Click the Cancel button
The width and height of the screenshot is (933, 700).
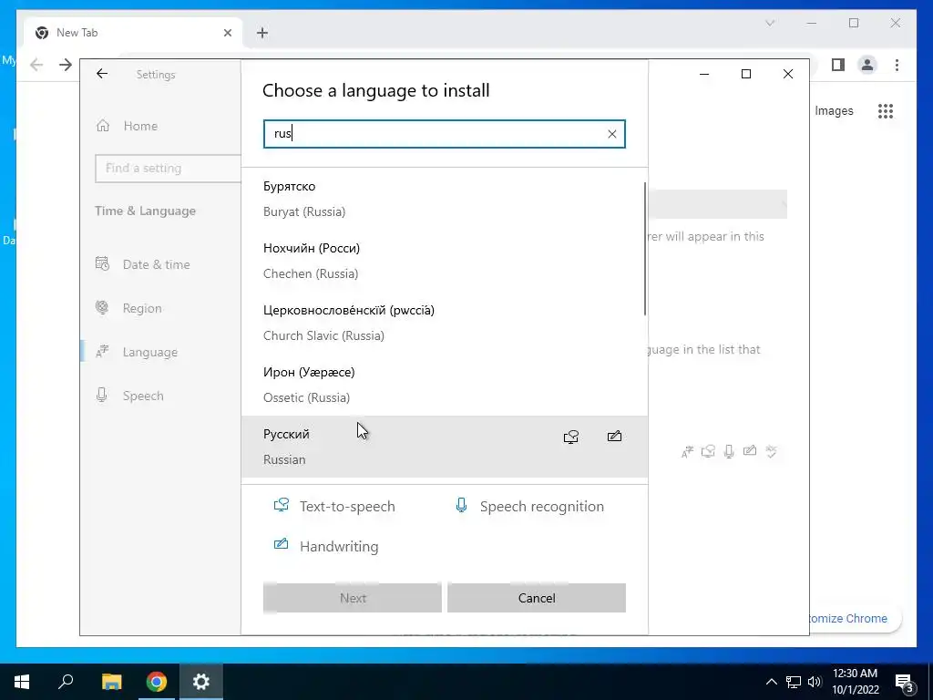click(x=536, y=598)
